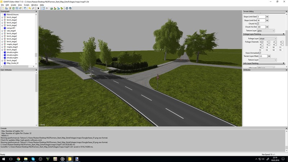Close the User Attributes panel

coord(36,70)
